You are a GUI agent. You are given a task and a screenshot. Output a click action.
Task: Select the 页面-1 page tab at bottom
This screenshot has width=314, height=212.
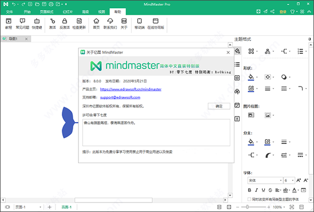[66, 207]
